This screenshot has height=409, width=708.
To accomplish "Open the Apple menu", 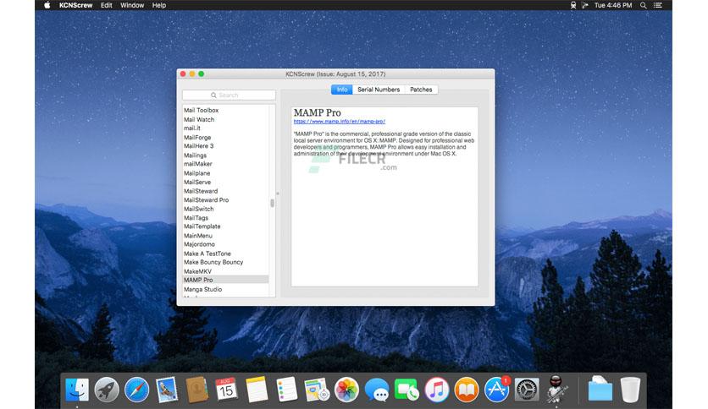I will pyautogui.click(x=47, y=5).
